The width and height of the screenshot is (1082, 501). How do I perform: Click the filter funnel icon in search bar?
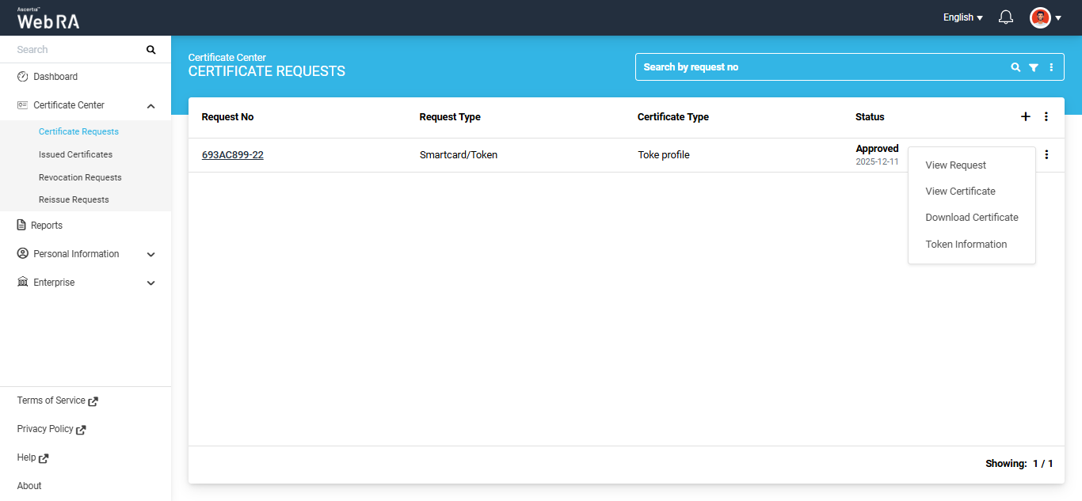(1034, 68)
